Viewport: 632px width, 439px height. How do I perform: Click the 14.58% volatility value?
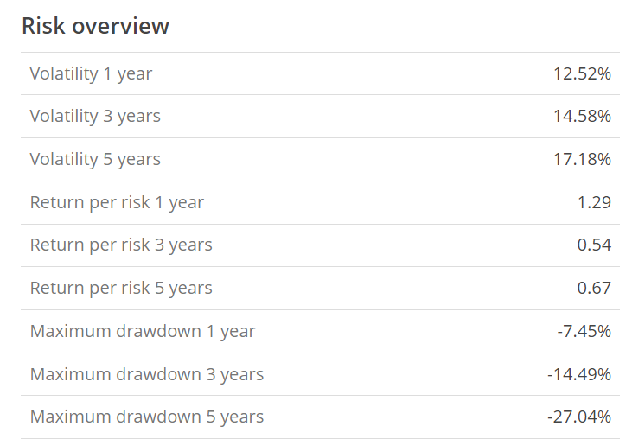click(582, 116)
